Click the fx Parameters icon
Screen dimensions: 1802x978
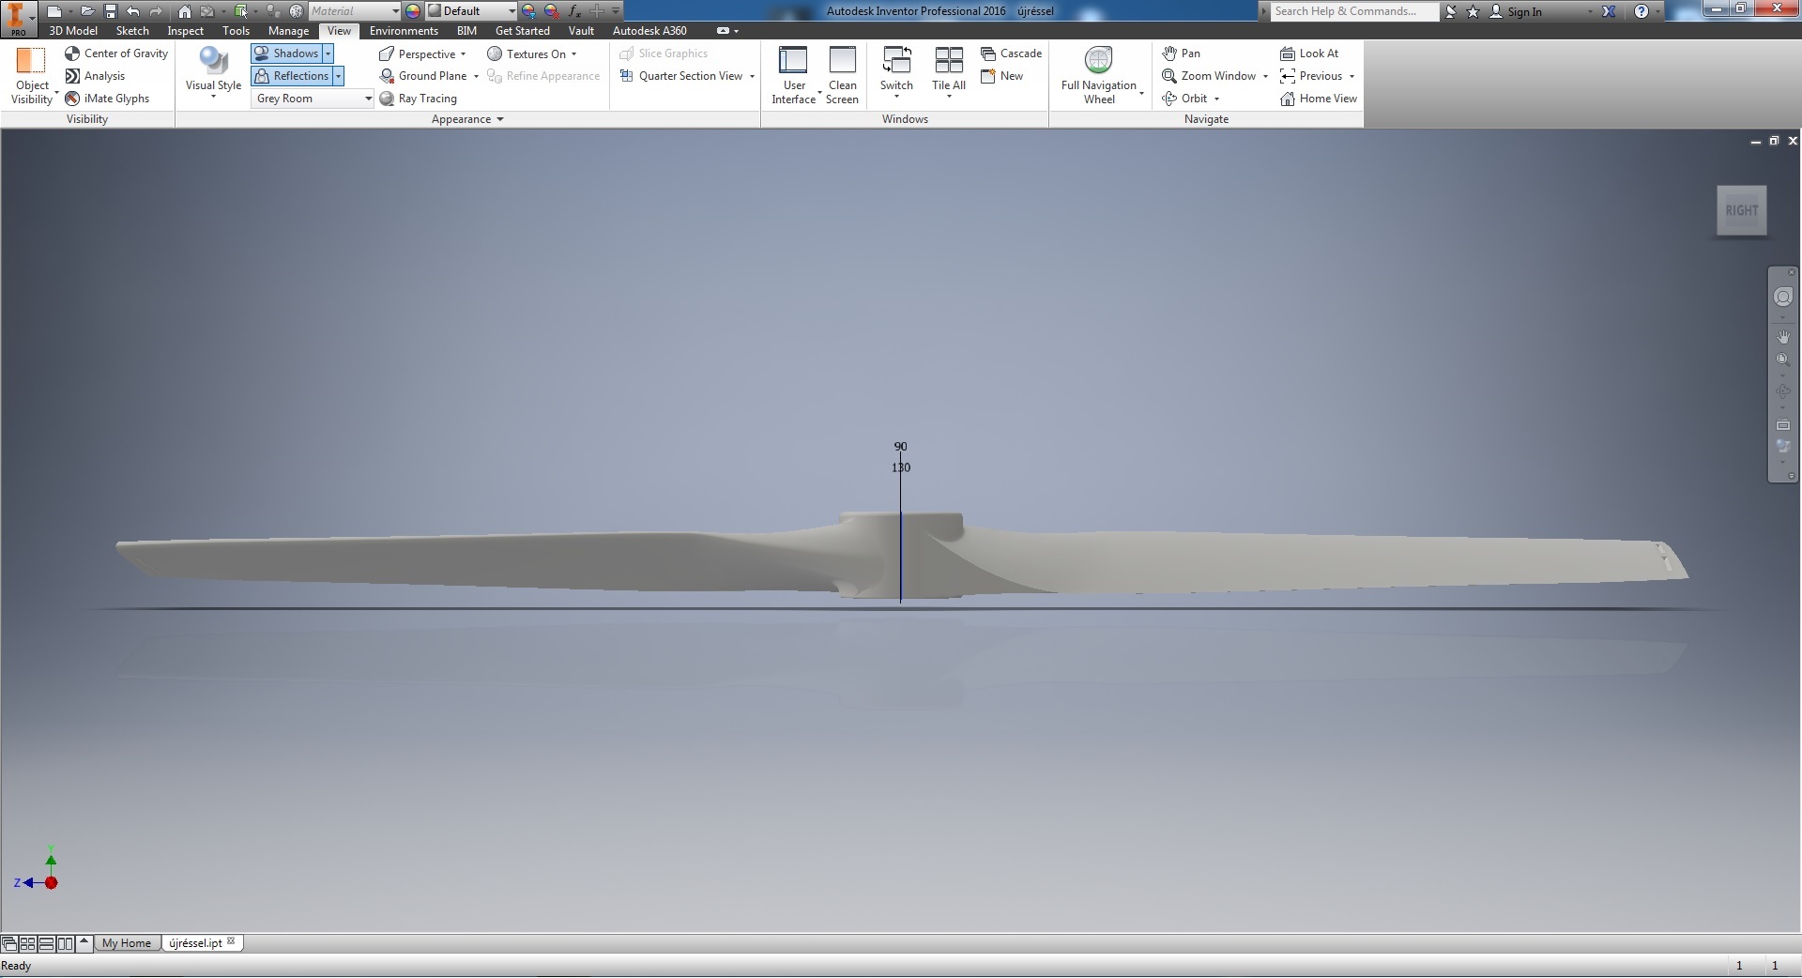pos(574,11)
